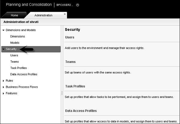Collapse the Security tree node
The image size is (180, 124).
point(3,49)
